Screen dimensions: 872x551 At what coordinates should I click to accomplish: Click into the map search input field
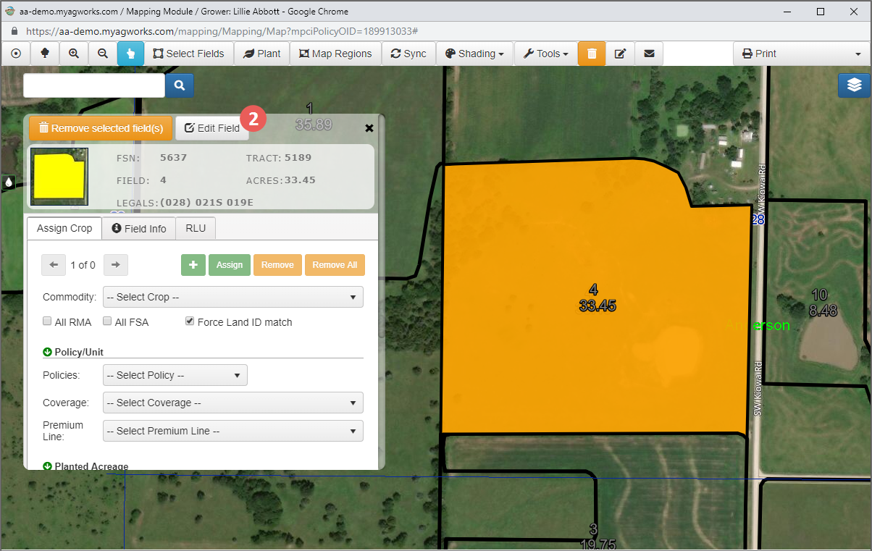(94, 85)
